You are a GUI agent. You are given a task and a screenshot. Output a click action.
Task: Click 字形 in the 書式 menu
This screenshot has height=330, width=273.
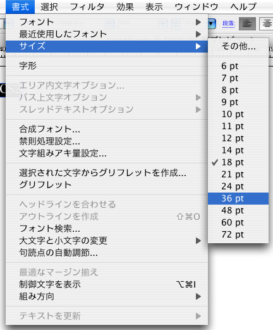tap(107, 66)
